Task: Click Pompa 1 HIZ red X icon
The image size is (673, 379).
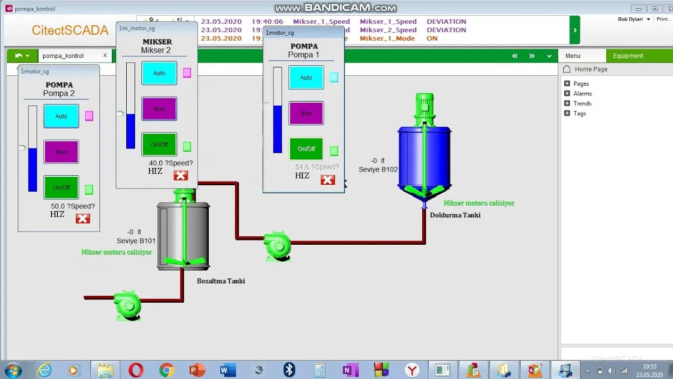Action: point(328,179)
